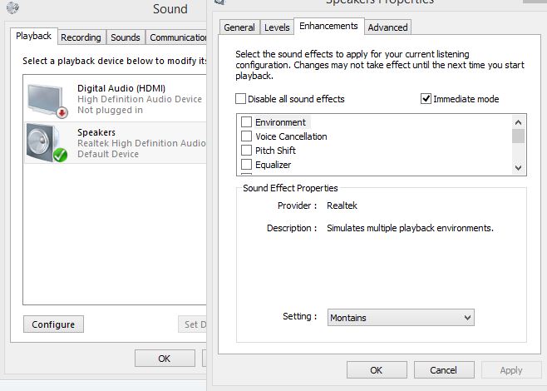This screenshot has height=391, width=547.
Task: Click OK in the Sound window
Action: pyautogui.click(x=165, y=359)
